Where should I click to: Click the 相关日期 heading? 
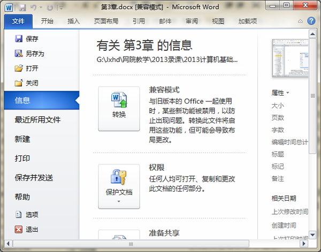click(x=284, y=198)
